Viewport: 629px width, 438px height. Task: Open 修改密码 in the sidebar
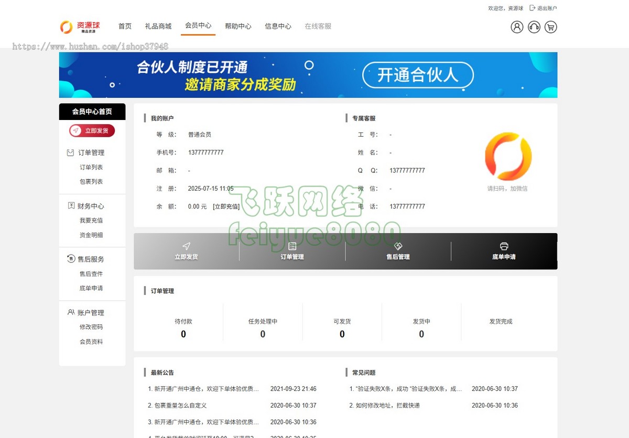91,327
